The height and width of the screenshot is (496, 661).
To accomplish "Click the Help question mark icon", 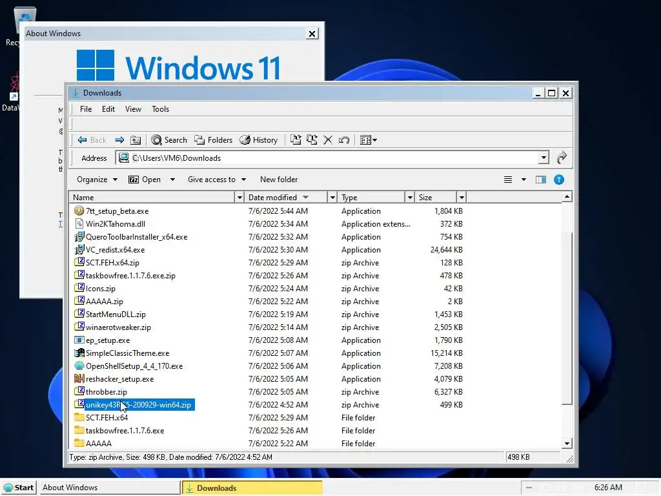I will point(559,180).
